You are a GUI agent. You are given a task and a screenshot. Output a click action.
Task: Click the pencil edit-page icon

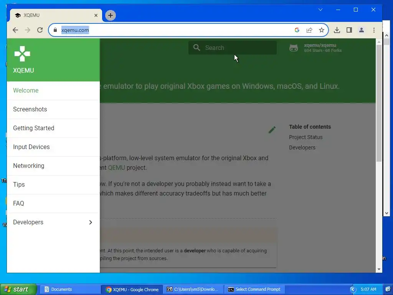click(x=272, y=130)
